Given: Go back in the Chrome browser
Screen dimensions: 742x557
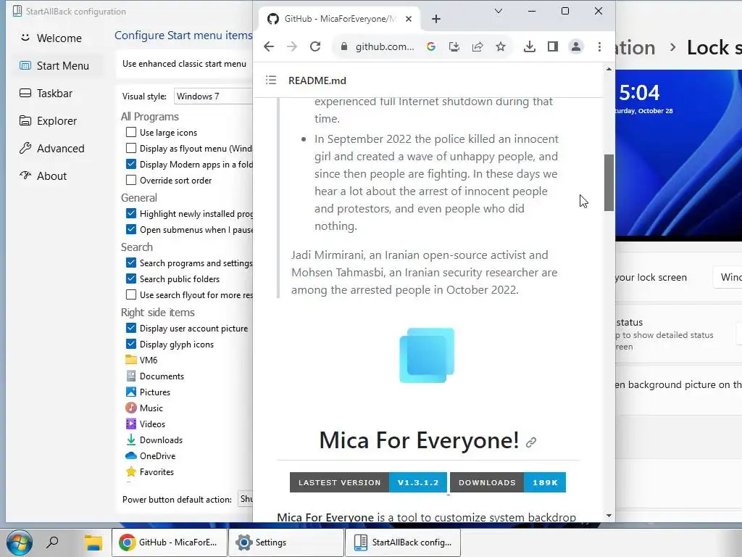Looking at the screenshot, I should [x=269, y=46].
